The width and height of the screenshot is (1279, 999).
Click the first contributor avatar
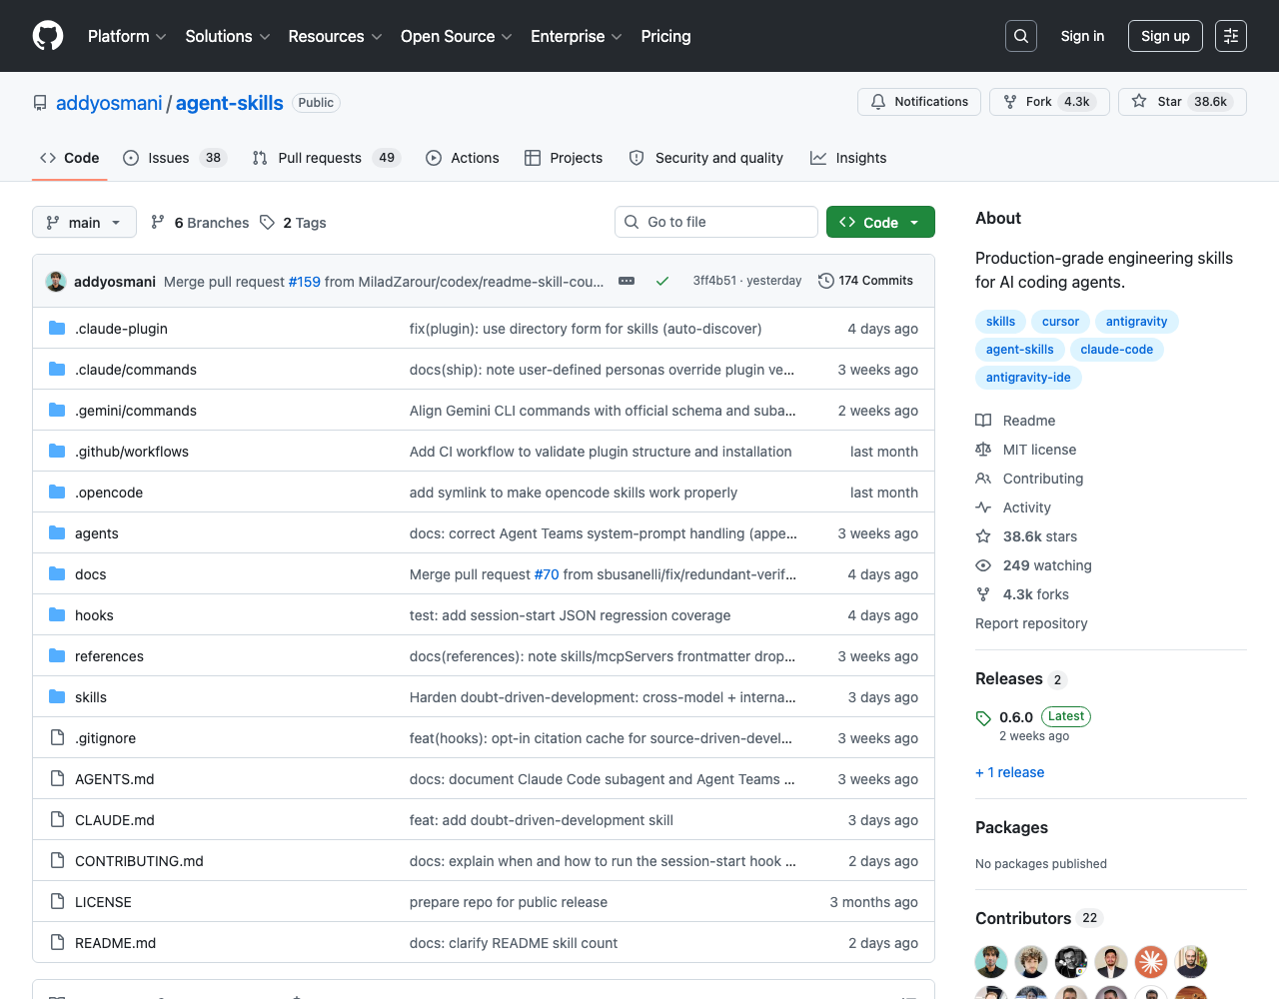(991, 962)
